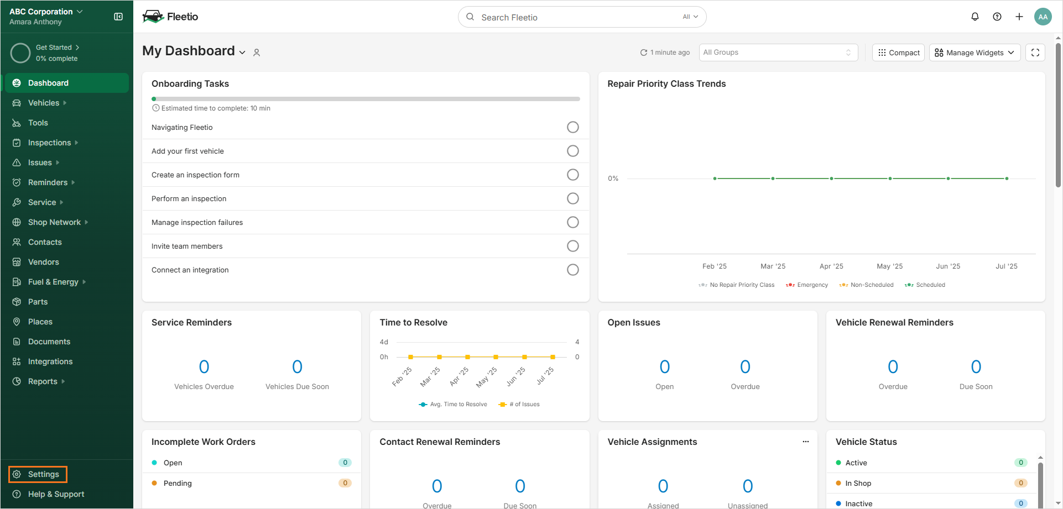The width and height of the screenshot is (1063, 509).
Task: Mark Navigating Fleetio task circle complete
Action: click(x=572, y=127)
